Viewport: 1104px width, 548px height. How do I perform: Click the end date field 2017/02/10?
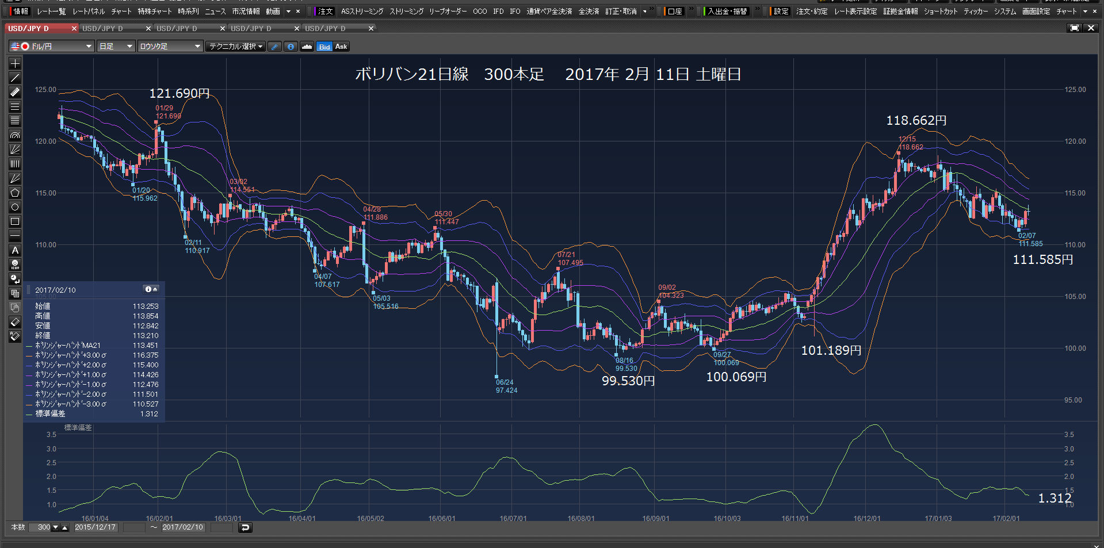(x=183, y=527)
